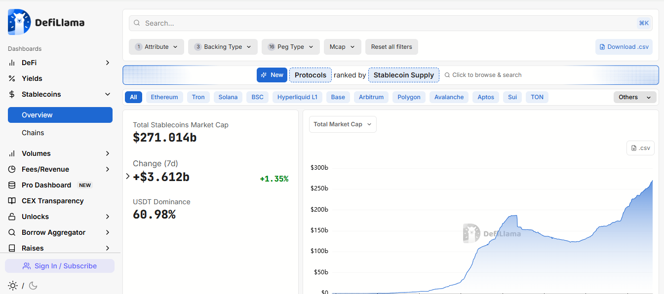Click Reset all filters button
This screenshot has width=664, height=294.
pos(391,47)
